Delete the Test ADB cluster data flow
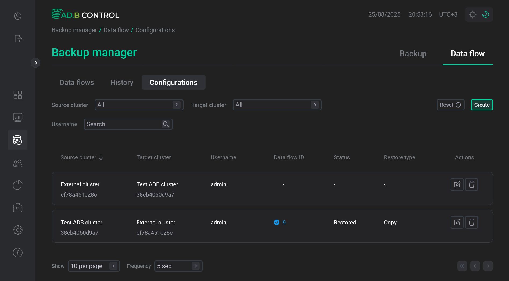Image resolution: width=509 pixels, height=281 pixels. click(x=471, y=222)
